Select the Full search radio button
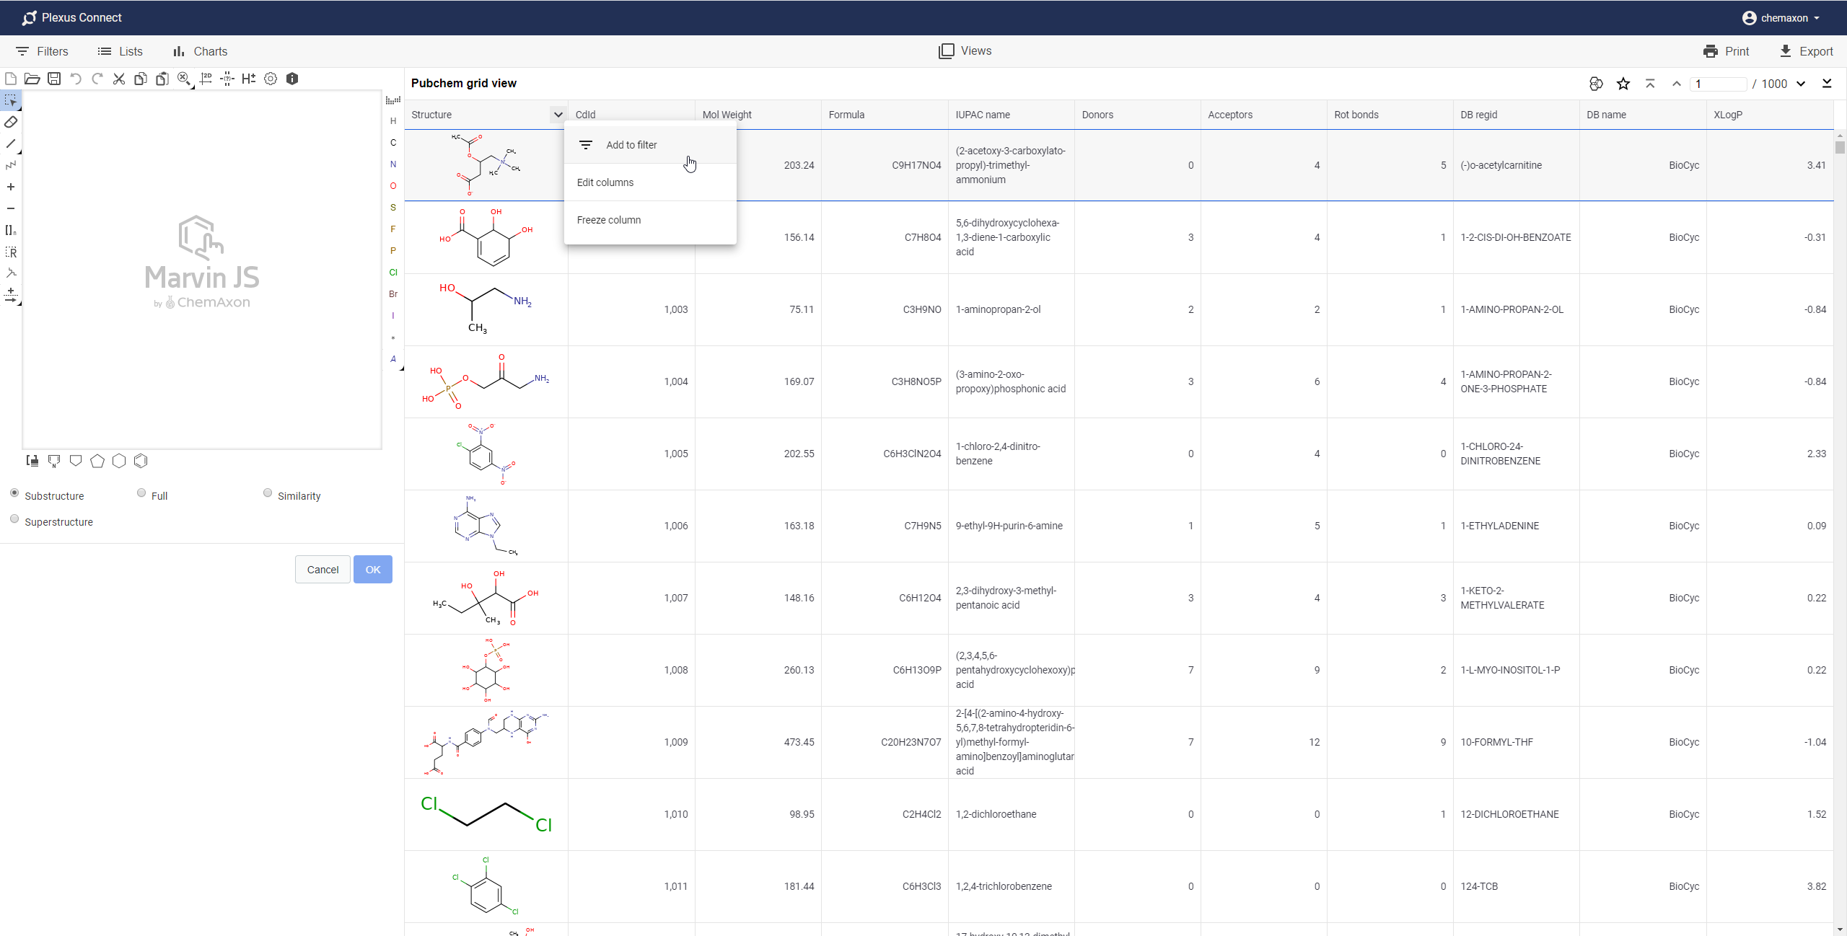Screen dimensions: 1847x936 [x=141, y=493]
